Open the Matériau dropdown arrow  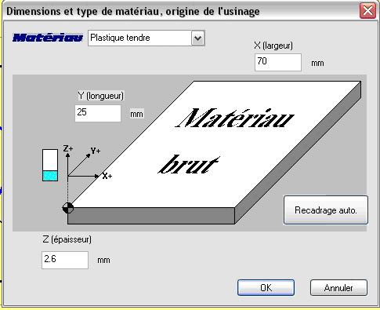pos(198,38)
